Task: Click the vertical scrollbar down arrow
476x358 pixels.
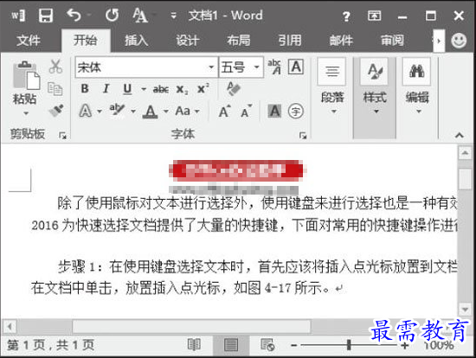Action: click(465, 310)
